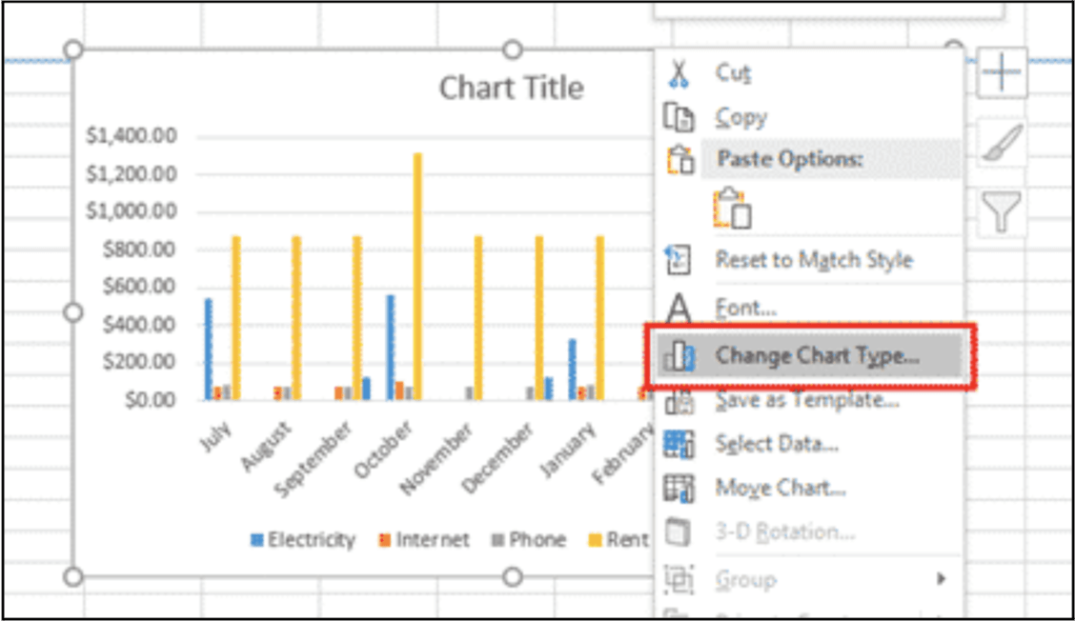Click the Paste Options clipboard icon in header
The width and height of the screenshot is (1075, 621).
pos(680,160)
